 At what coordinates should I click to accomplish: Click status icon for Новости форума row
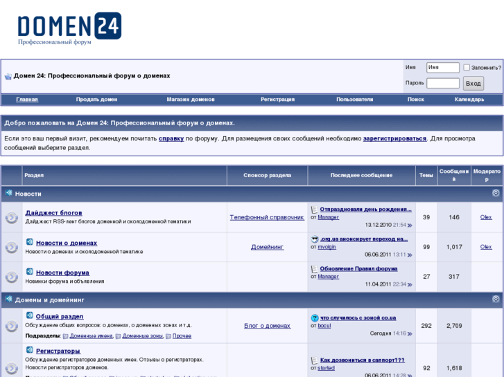point(12,277)
